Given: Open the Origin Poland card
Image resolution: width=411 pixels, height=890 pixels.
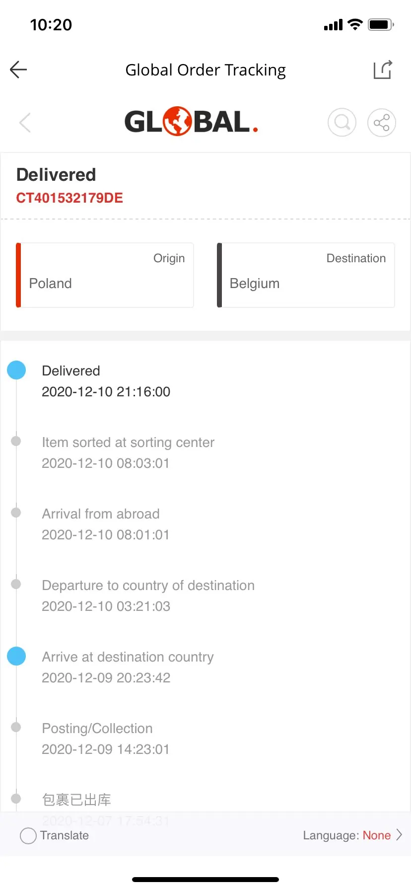Looking at the screenshot, I should 105,275.
